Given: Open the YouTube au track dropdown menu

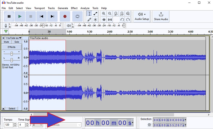Looking at the screenshot, I should point(14,38).
